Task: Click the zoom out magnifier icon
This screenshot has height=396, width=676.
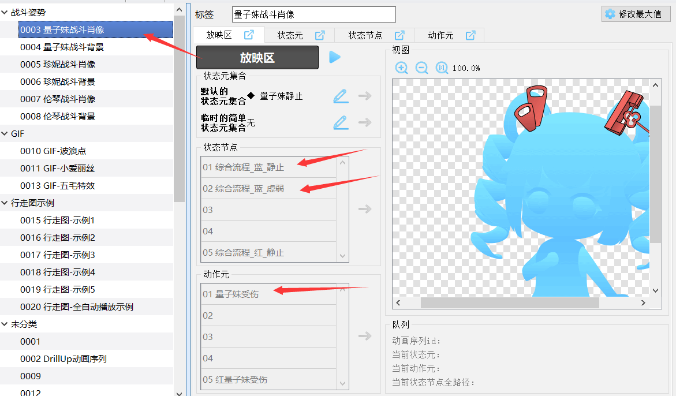Action: click(422, 68)
